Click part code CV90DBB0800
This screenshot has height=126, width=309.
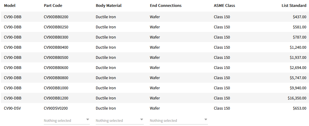coord(56,78)
